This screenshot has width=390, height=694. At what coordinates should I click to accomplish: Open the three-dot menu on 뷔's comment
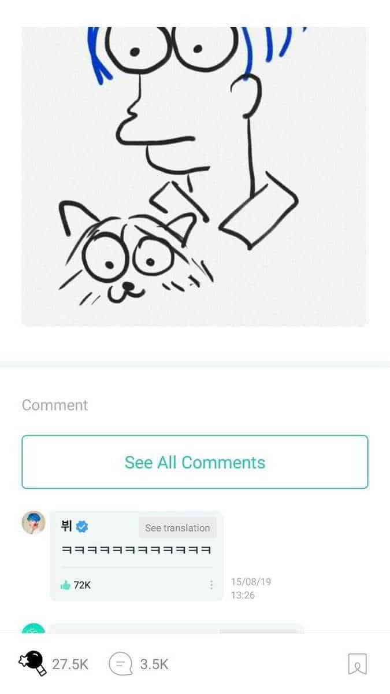pyautogui.click(x=211, y=585)
